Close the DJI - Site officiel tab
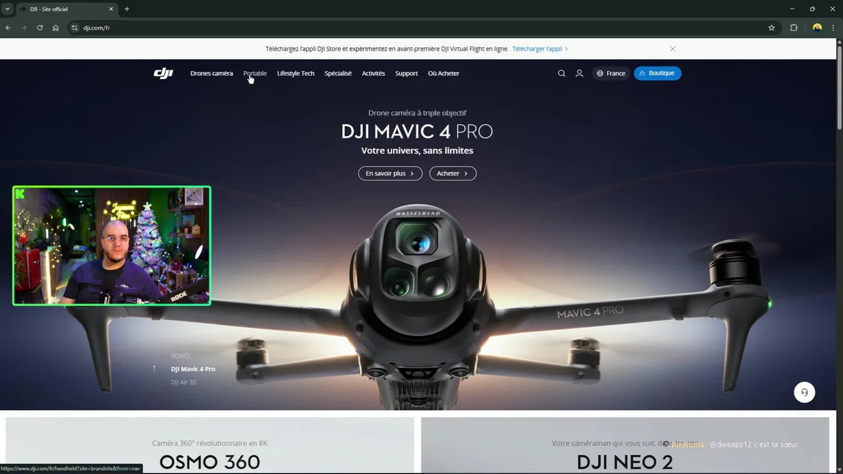This screenshot has height=474, width=843. [111, 9]
